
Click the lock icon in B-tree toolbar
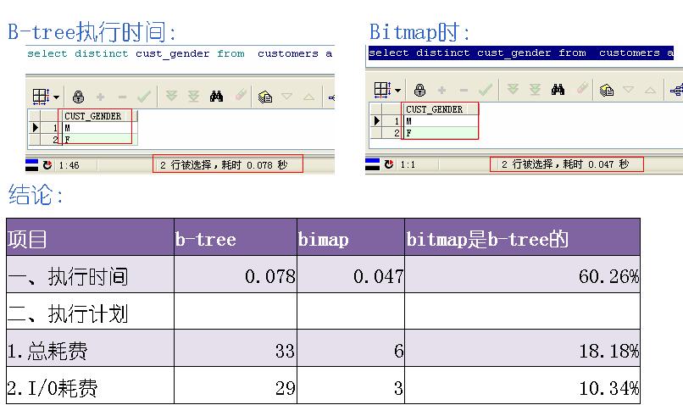79,97
